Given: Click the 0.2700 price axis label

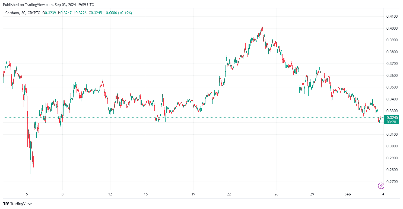Looking at the screenshot, I should (392, 182).
